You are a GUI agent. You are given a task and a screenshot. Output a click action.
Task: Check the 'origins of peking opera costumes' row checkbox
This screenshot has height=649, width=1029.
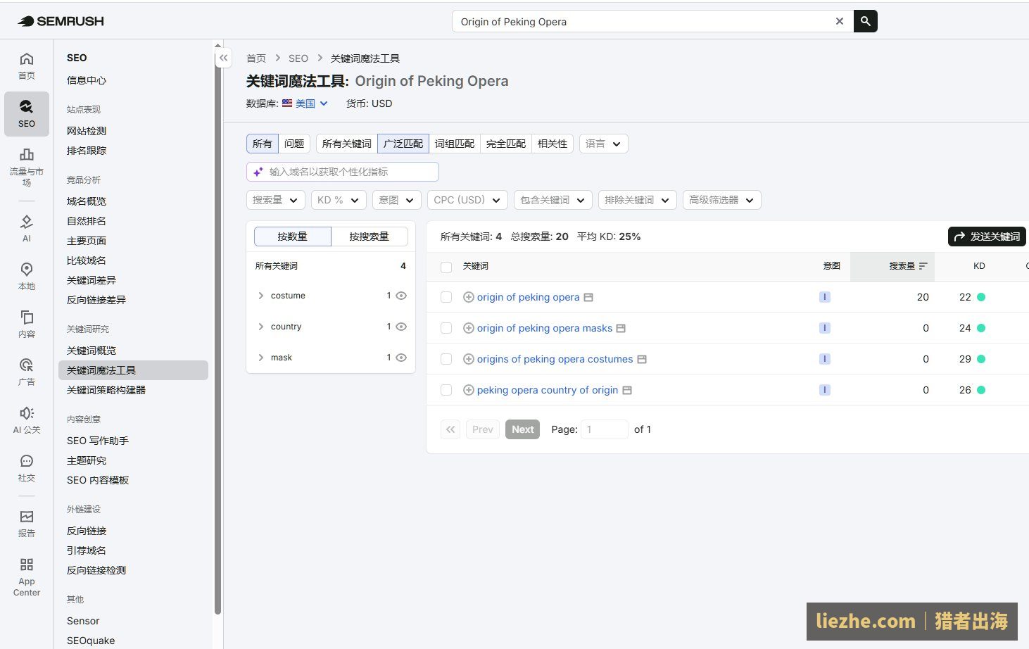point(446,359)
